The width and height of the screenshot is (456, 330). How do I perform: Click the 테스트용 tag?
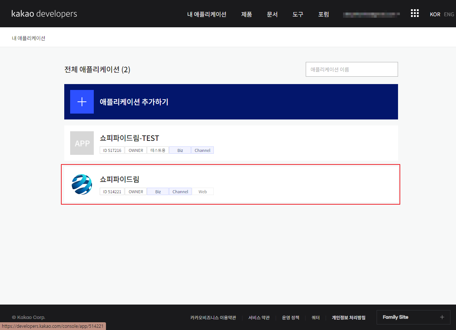point(158,150)
